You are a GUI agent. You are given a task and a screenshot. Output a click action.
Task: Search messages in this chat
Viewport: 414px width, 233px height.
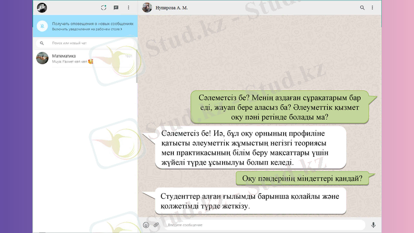(362, 8)
